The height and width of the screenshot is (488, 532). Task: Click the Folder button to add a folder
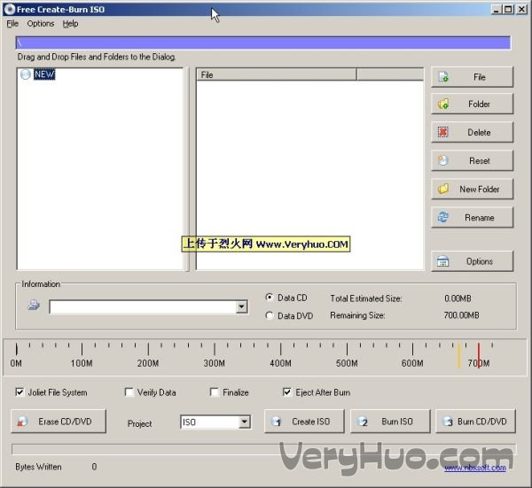(x=472, y=104)
